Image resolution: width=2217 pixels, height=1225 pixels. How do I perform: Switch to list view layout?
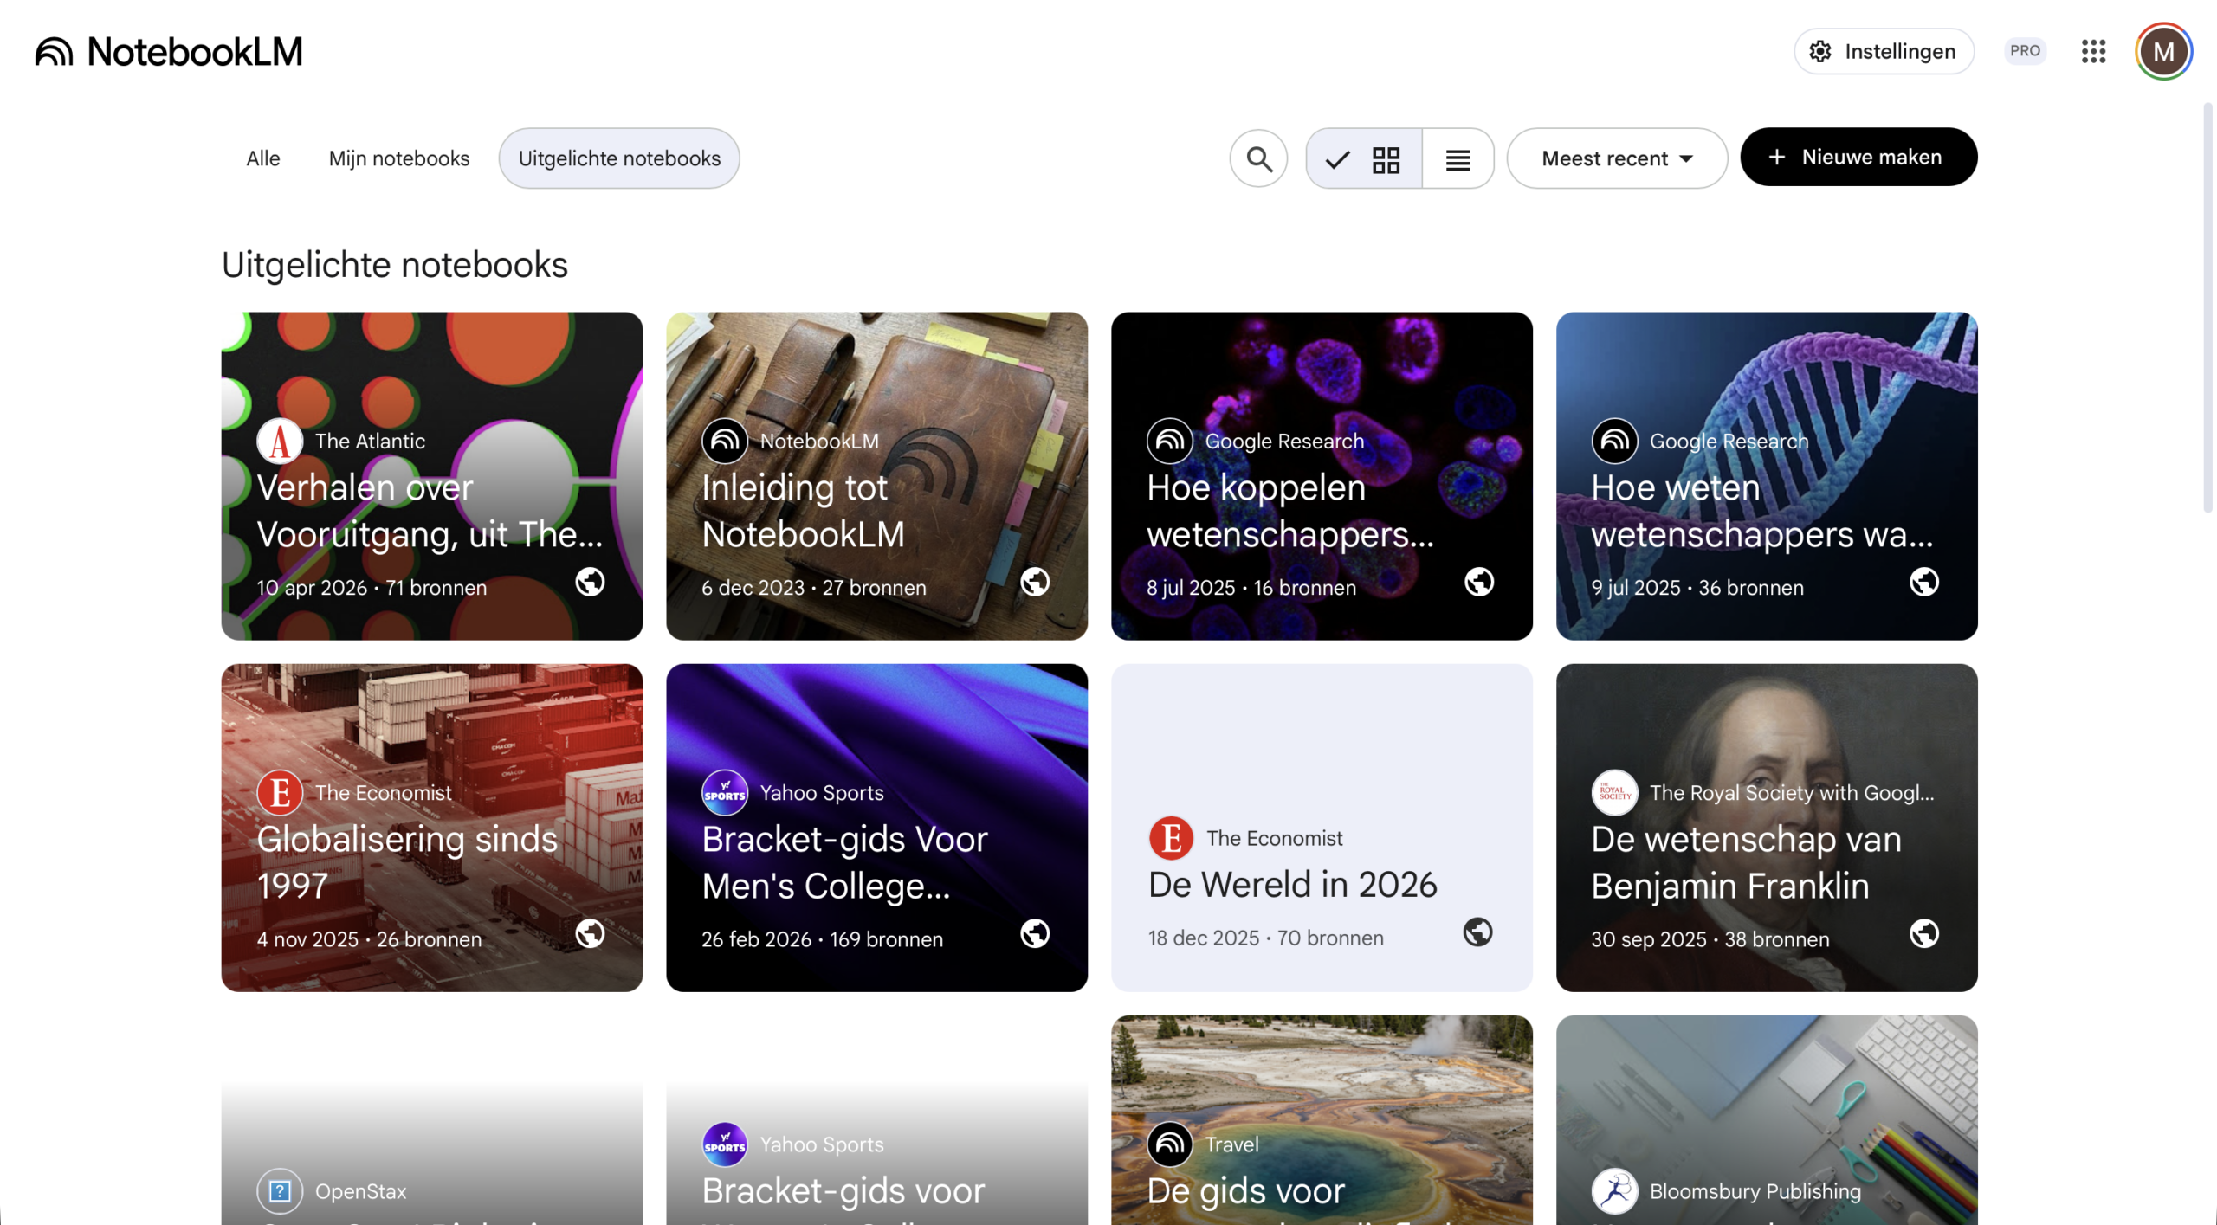1458,158
